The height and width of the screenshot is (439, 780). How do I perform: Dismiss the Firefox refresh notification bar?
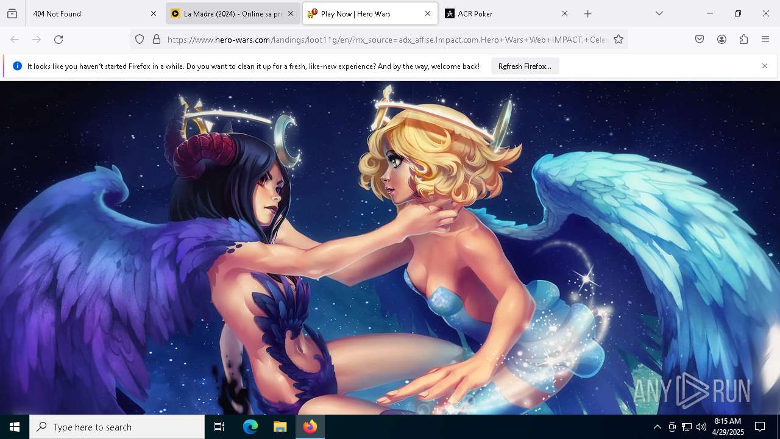(765, 66)
